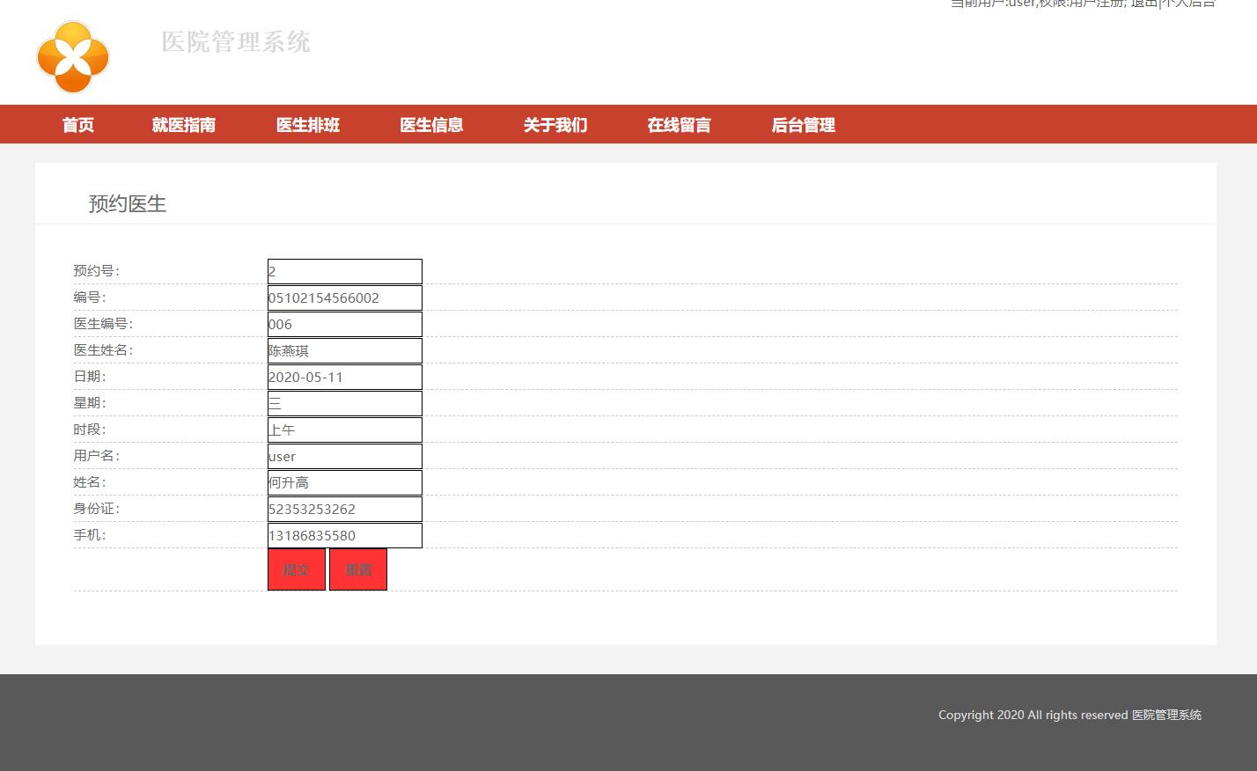
Task: Open the 首页 navigation menu
Action: (77, 124)
